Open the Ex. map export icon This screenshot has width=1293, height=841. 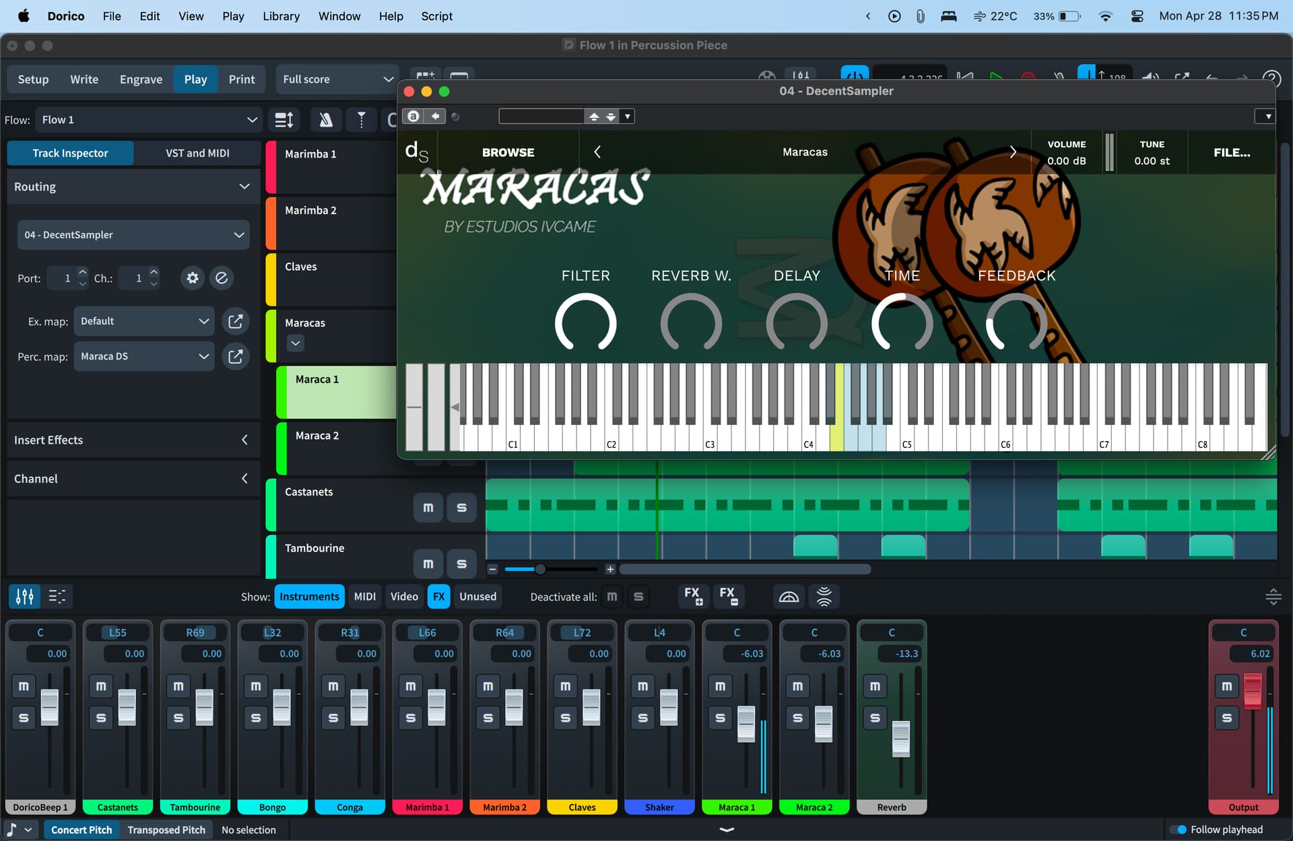(236, 321)
